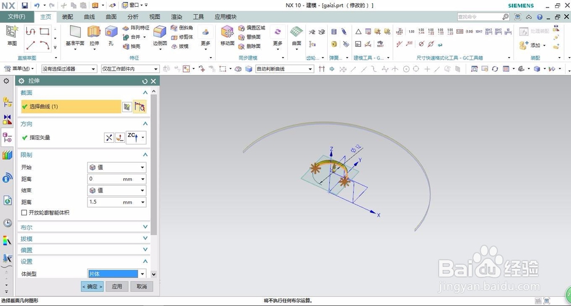The image size is (571, 306).
Task: Undo the last action
Action: point(37,6)
